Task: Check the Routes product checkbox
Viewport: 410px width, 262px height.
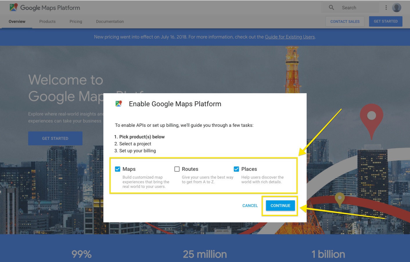Action: 177,169
